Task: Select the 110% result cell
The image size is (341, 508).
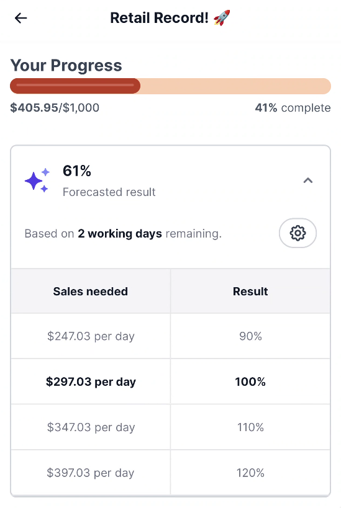Action: (x=250, y=427)
